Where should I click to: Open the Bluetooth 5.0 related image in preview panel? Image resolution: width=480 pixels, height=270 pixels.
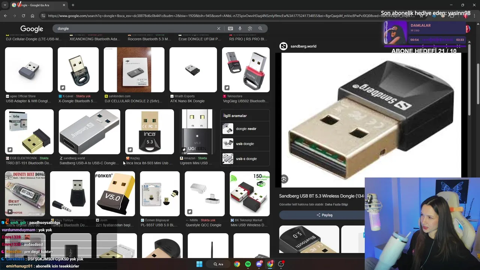click(x=309, y=239)
